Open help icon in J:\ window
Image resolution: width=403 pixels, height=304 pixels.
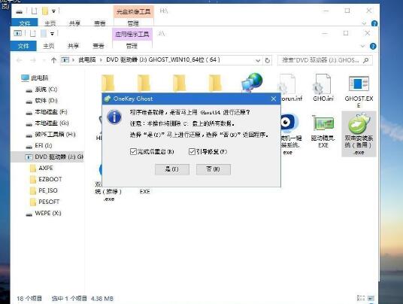[x=373, y=47]
